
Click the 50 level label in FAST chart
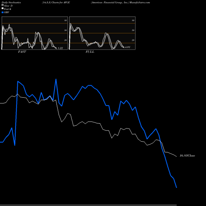(x=66, y=30)
